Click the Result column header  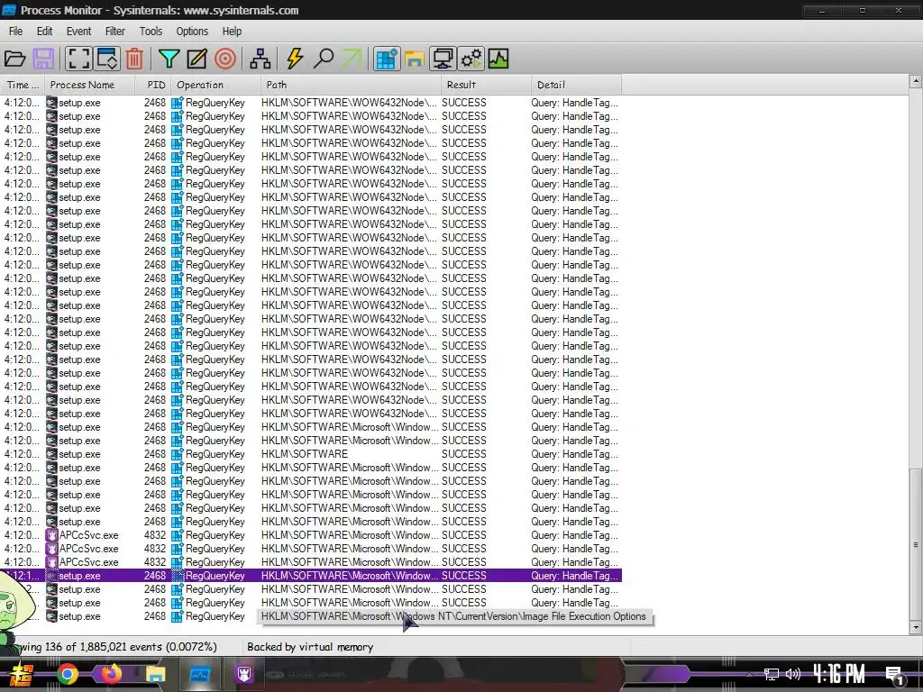pyautogui.click(x=486, y=85)
